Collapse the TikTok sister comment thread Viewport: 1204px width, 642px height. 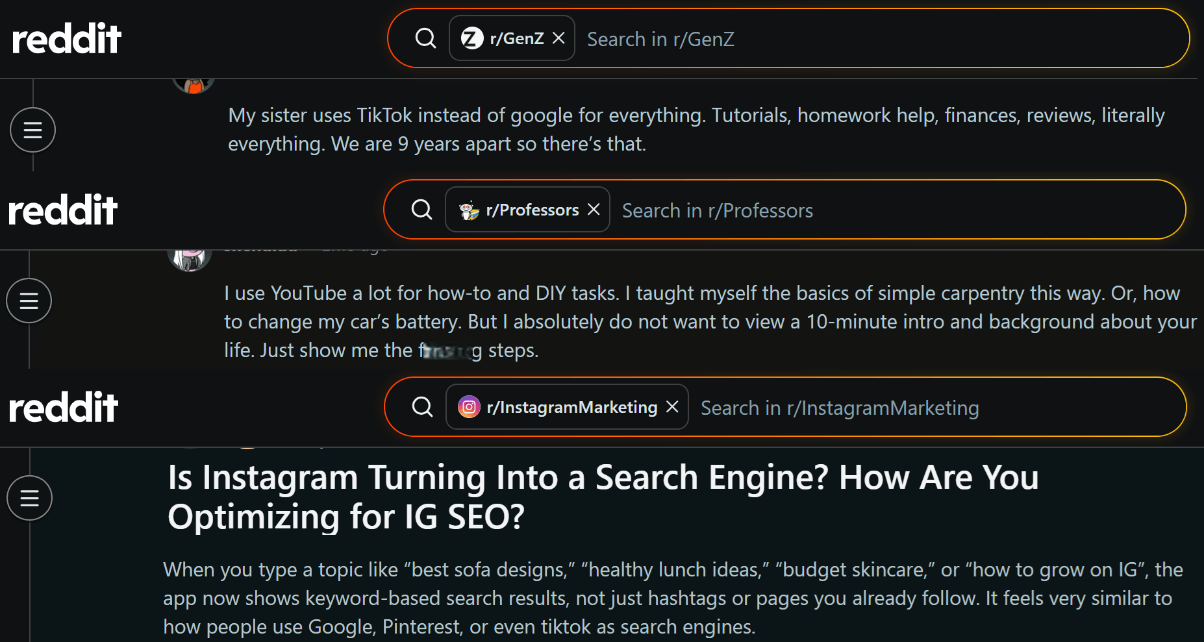tap(32, 130)
